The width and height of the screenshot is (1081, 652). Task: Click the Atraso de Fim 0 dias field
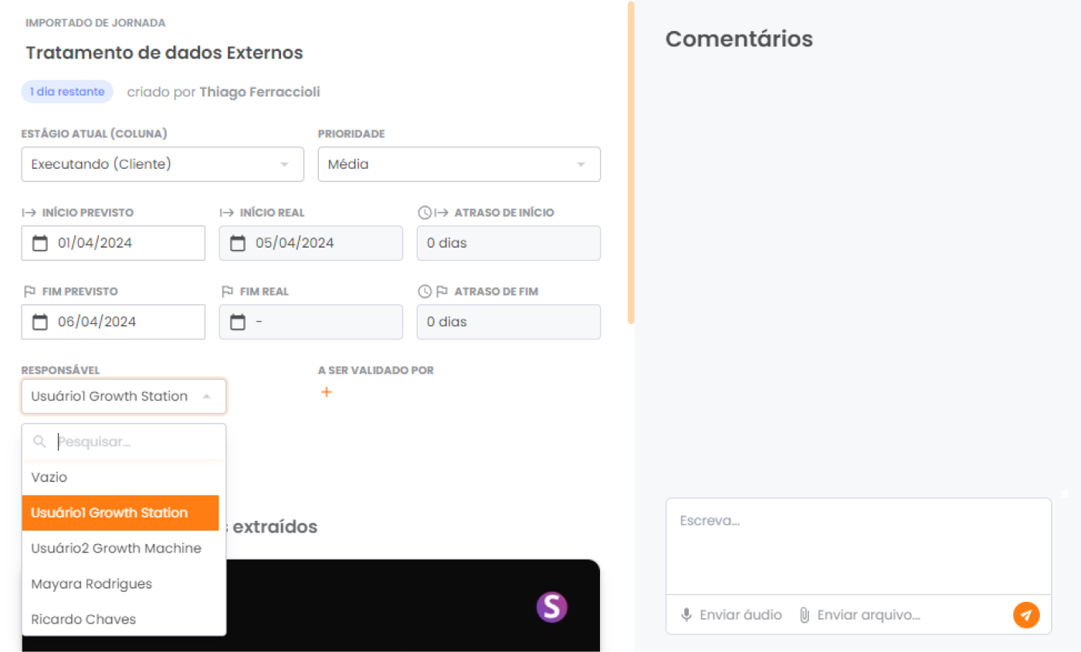tap(509, 322)
